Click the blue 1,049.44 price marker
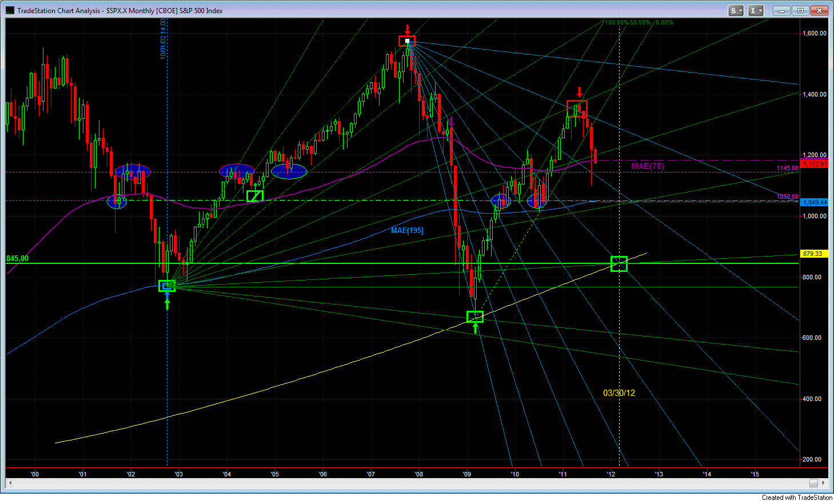Viewport: 834px width, 501px height. [815, 202]
